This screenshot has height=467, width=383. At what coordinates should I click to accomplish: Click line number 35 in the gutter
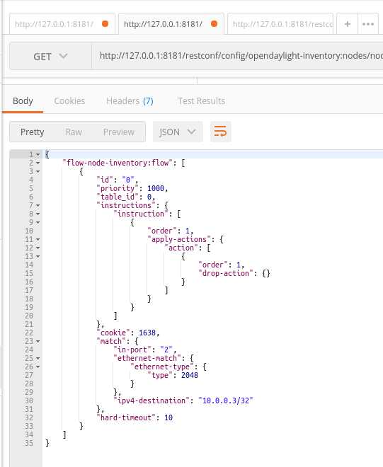click(x=29, y=443)
